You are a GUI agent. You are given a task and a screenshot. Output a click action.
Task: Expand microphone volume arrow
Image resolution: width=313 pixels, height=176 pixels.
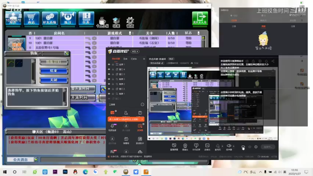click(222, 146)
